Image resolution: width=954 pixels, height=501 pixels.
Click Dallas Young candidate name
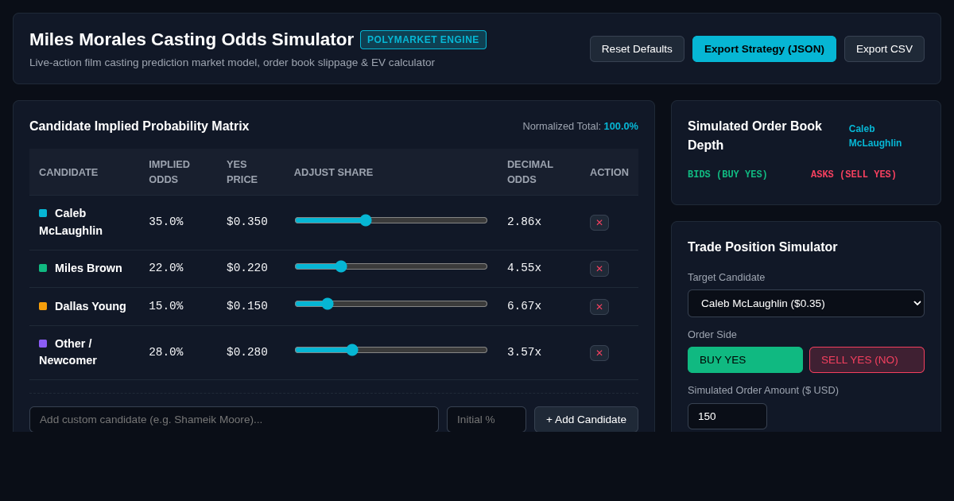pos(91,306)
